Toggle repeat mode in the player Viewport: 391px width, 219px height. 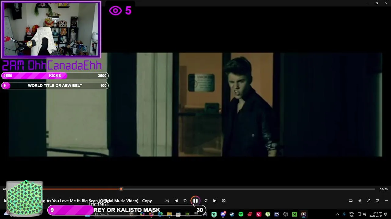click(x=224, y=201)
